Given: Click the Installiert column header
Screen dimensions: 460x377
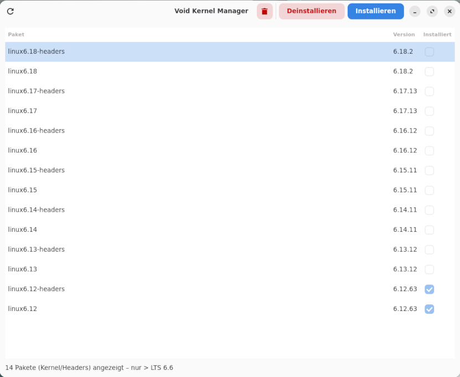Looking at the screenshot, I should click(x=437, y=34).
